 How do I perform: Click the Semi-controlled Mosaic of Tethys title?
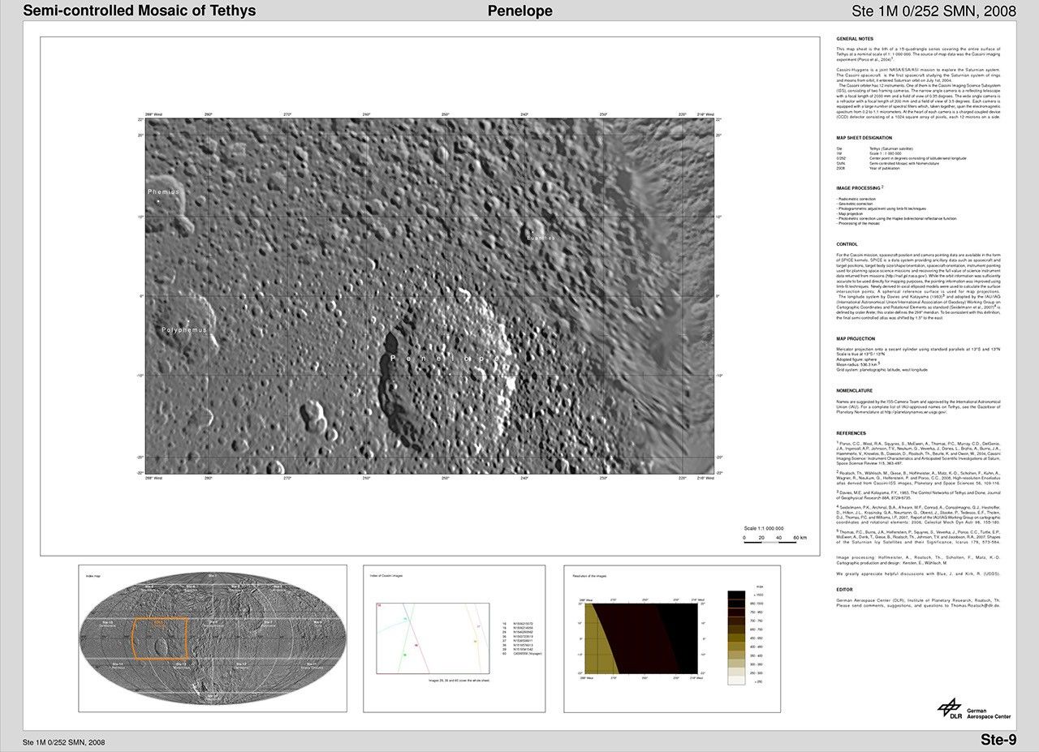point(139,11)
